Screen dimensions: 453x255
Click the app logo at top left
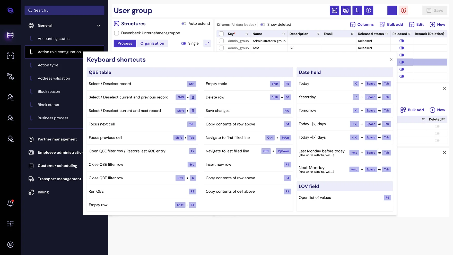10,10
